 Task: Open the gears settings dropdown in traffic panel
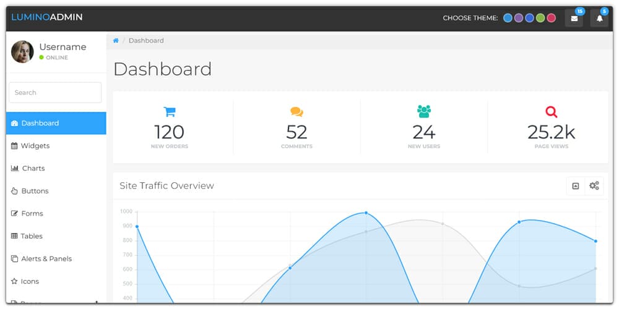594,185
